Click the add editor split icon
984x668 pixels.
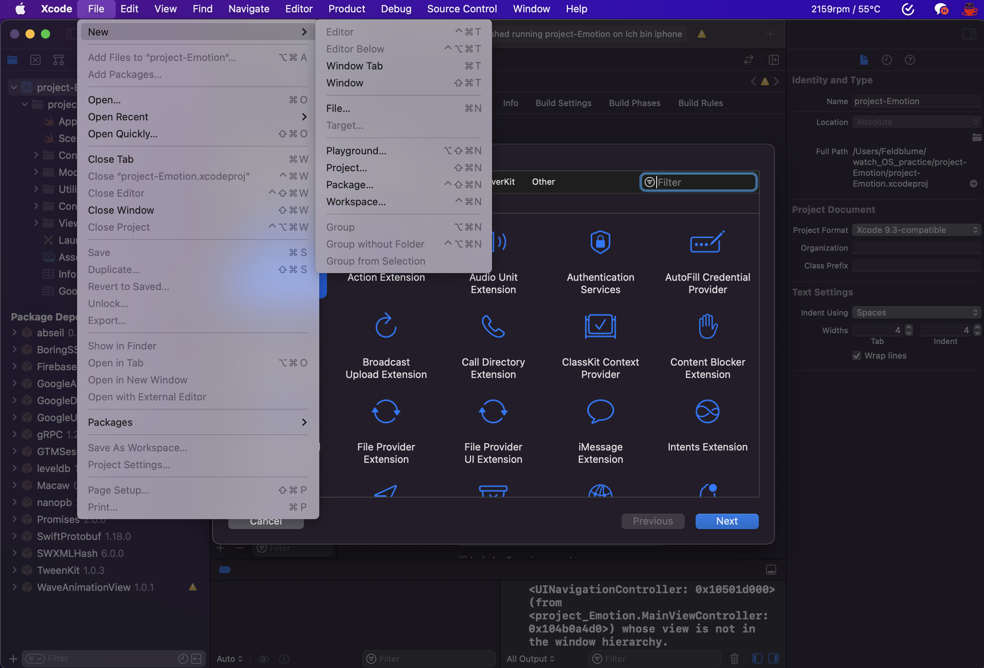click(x=773, y=60)
